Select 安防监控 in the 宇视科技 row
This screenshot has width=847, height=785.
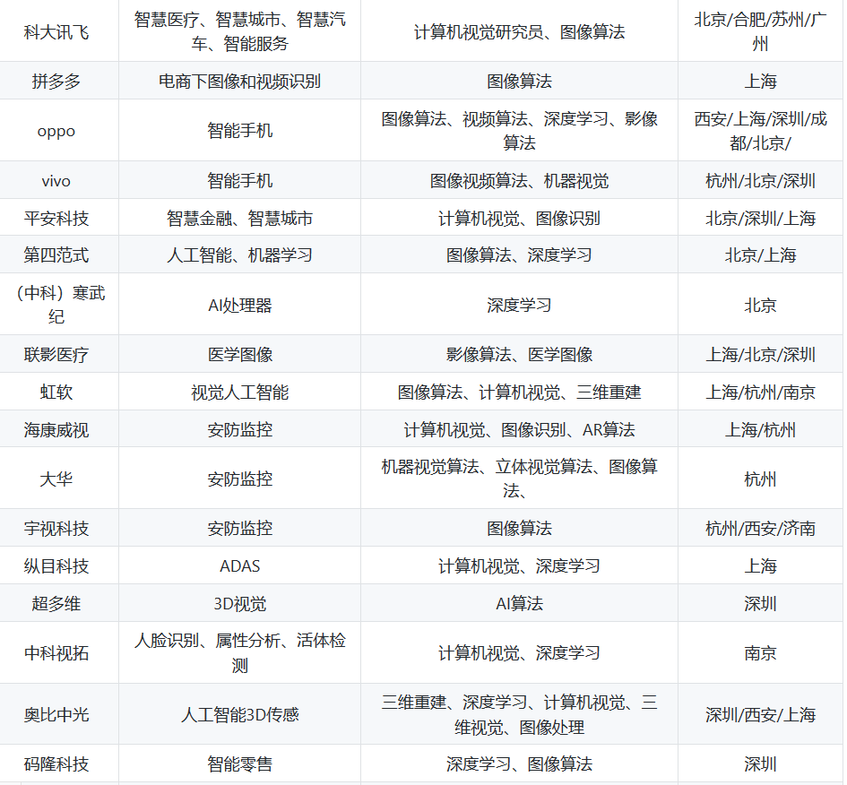pyautogui.click(x=240, y=528)
